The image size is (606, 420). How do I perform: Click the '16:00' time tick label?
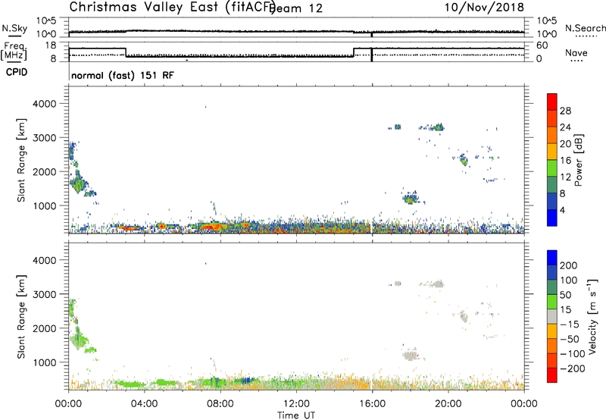pyautogui.click(x=372, y=404)
